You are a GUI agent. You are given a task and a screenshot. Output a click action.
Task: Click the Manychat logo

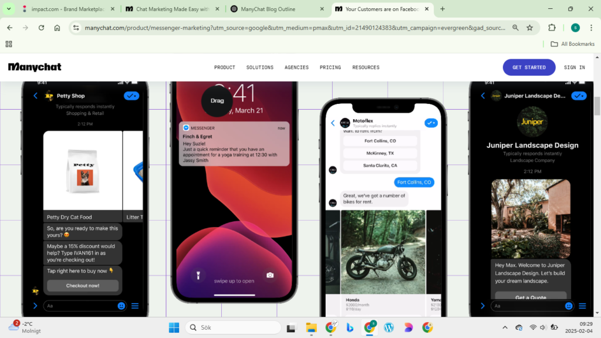pos(35,67)
